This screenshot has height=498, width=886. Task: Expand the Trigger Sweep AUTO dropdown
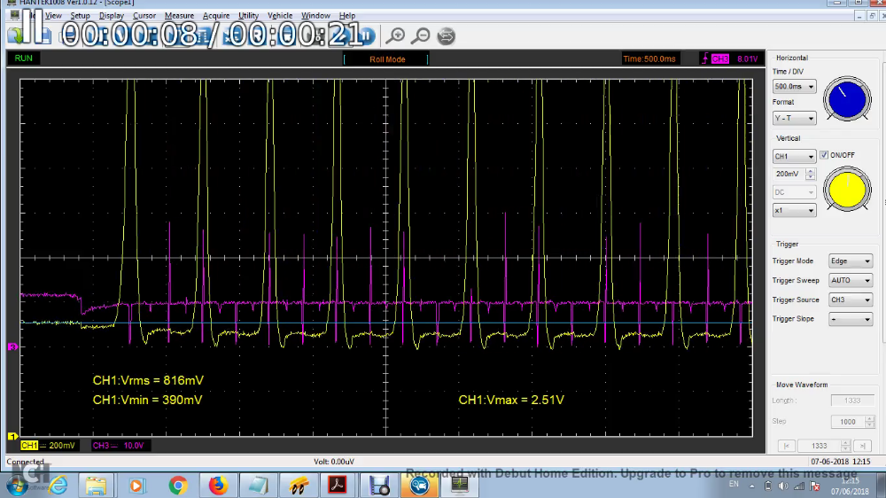[x=850, y=281]
